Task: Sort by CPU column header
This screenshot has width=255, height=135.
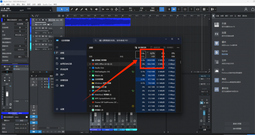Action: click(x=141, y=55)
